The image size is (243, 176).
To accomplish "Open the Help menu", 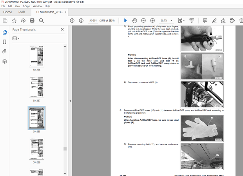I will pyautogui.click(x=47, y=6).
